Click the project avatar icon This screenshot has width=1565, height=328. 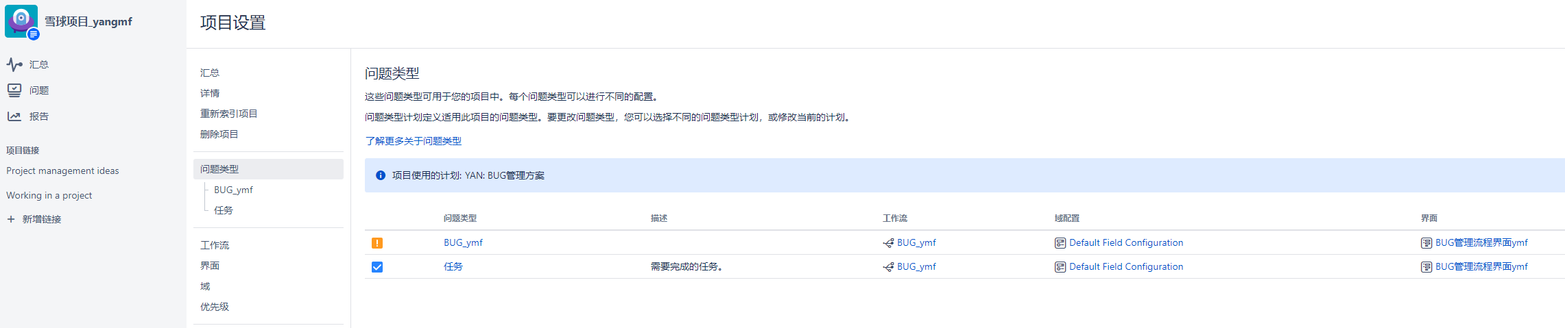pos(21,21)
